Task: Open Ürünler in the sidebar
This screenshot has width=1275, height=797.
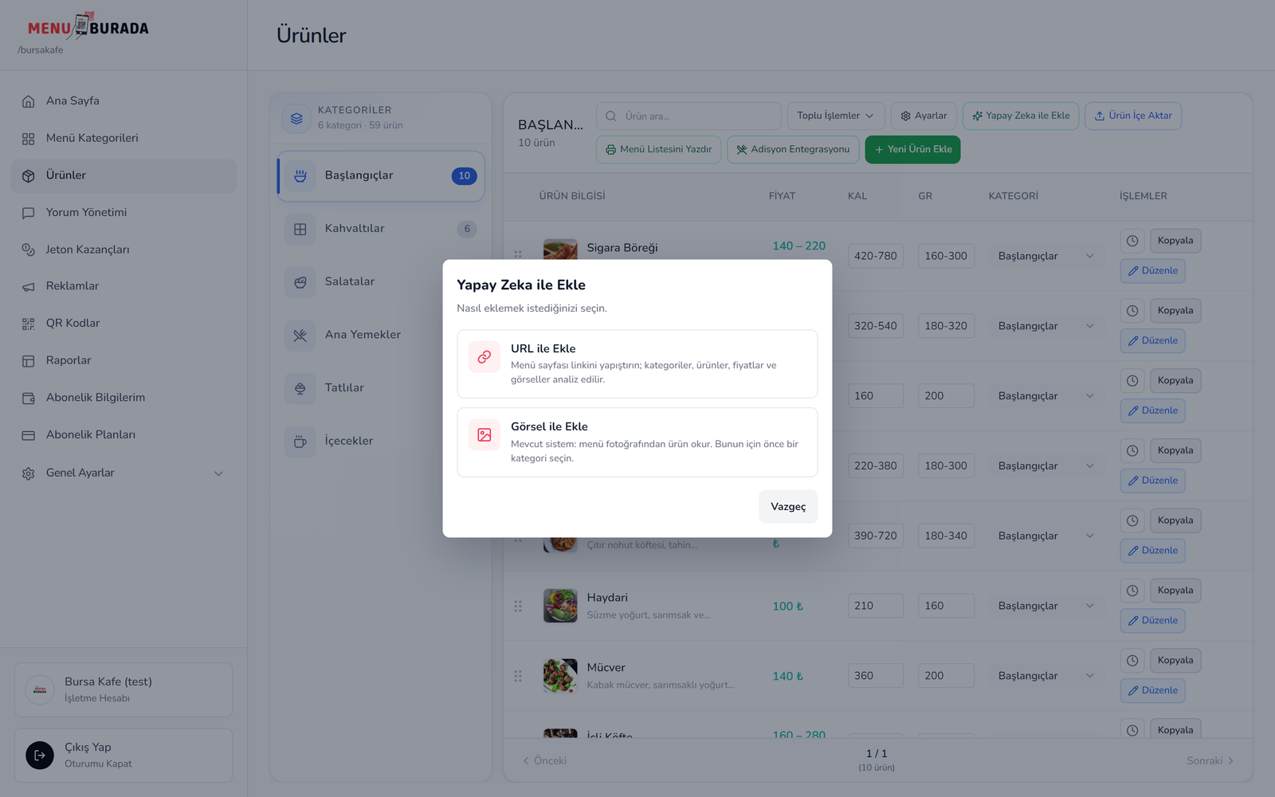Action: (124, 176)
